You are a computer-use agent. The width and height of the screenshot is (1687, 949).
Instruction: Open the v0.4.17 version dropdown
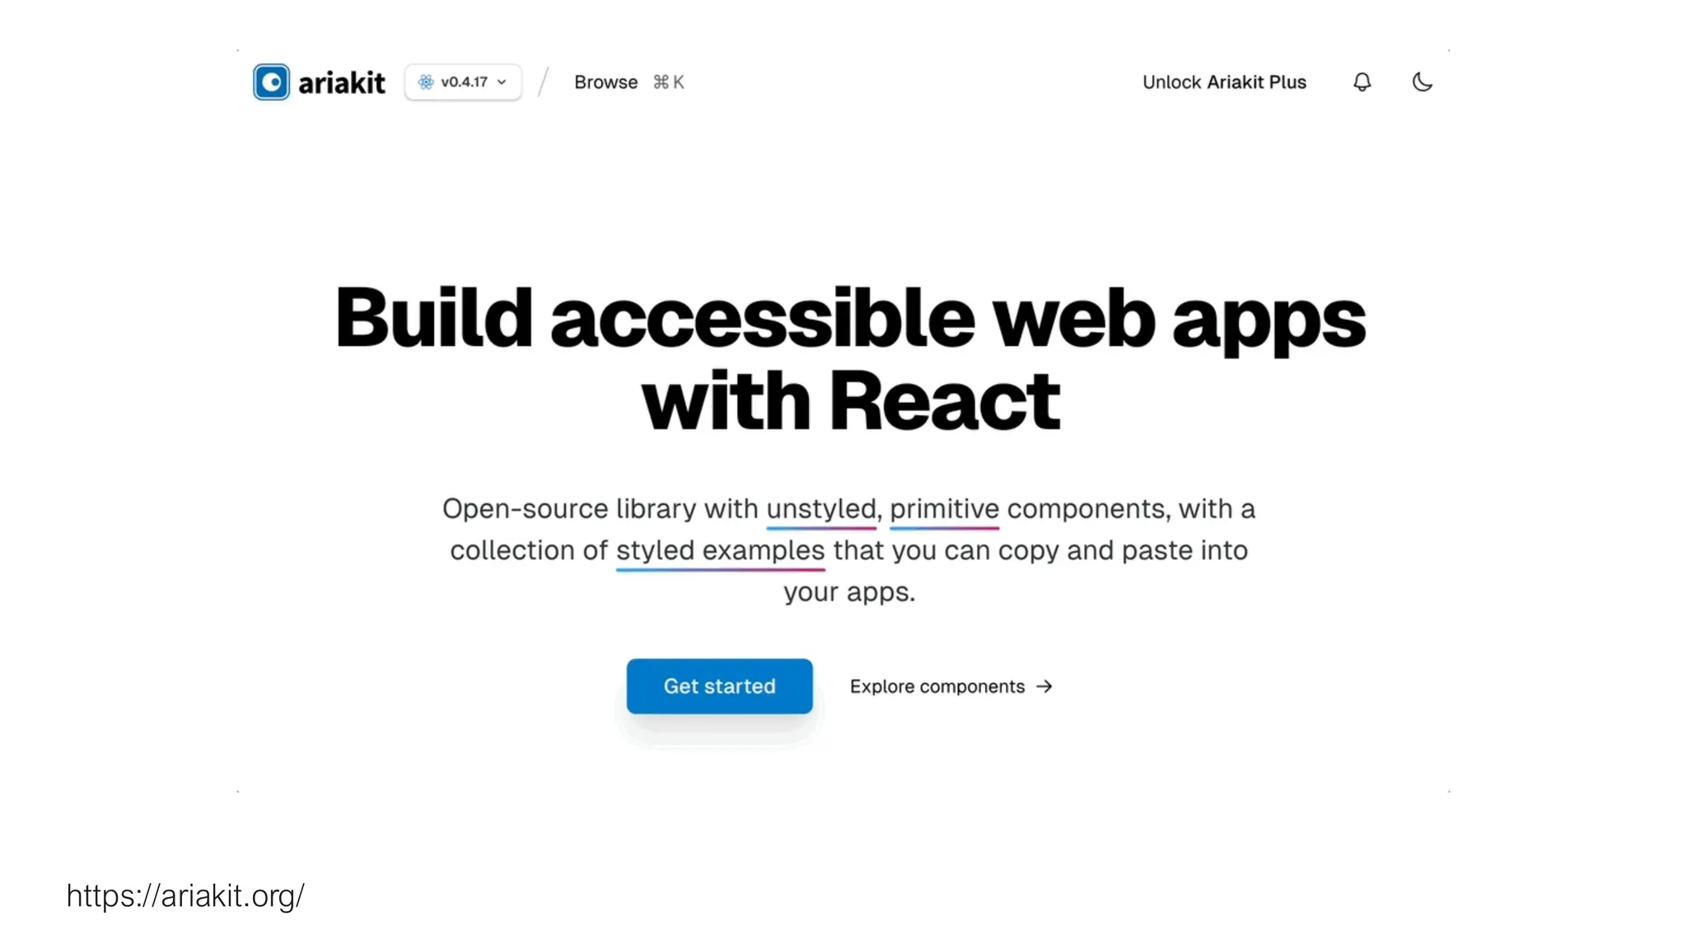(x=464, y=82)
